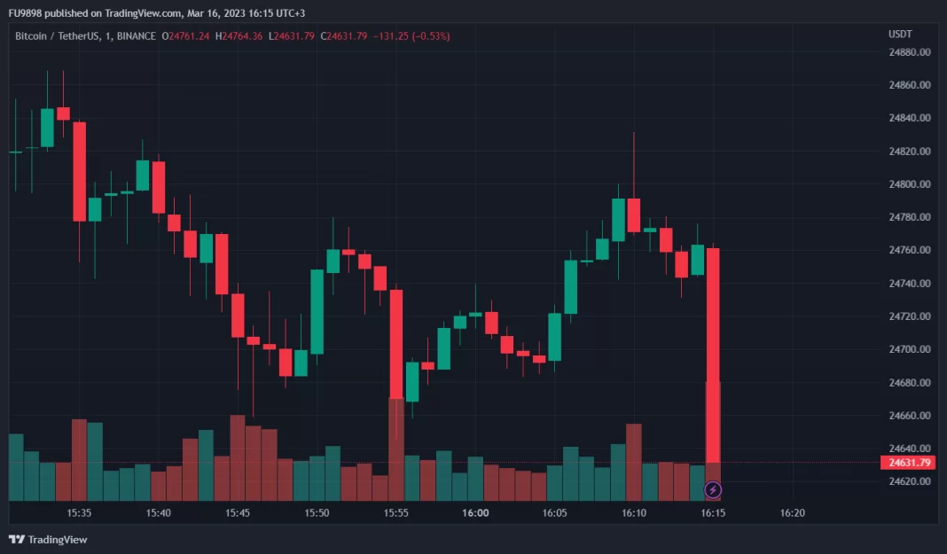Click the 24800.00 price scale label
947x554 pixels.
tap(910, 184)
